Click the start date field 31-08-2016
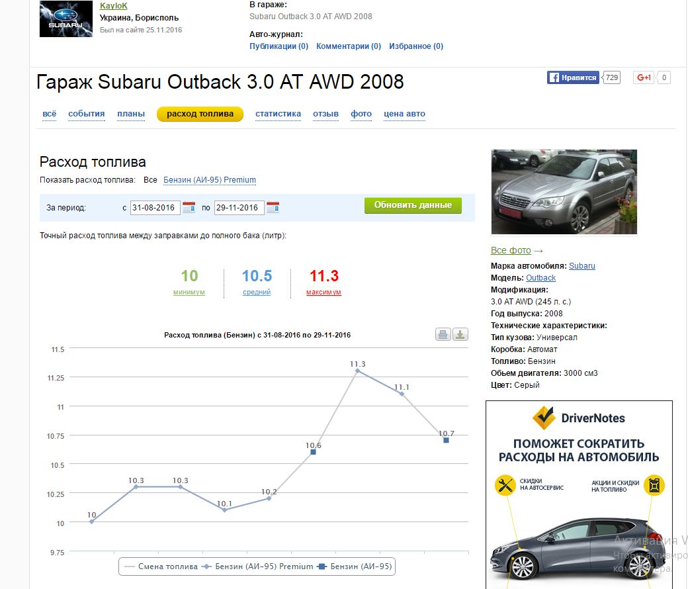Screen dimensions: 688x589 tap(154, 207)
